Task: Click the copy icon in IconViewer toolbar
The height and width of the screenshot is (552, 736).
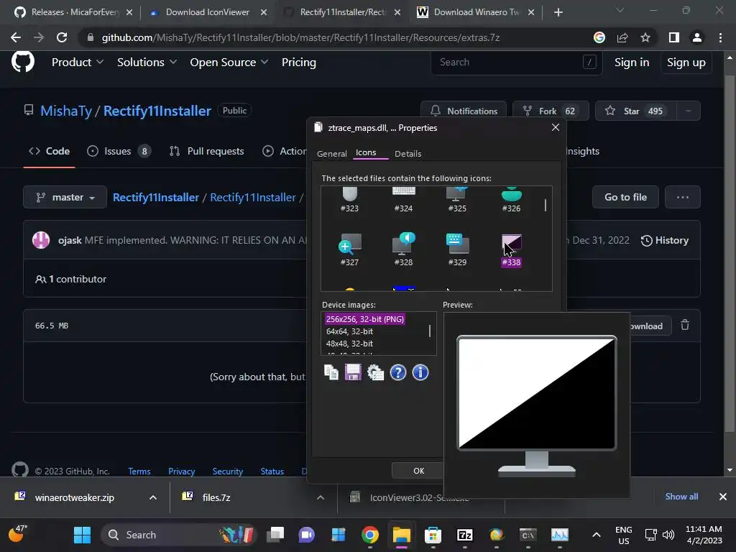Action: (331, 373)
